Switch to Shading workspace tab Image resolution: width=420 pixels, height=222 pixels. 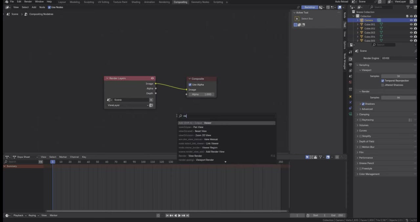(x=136, y=2)
